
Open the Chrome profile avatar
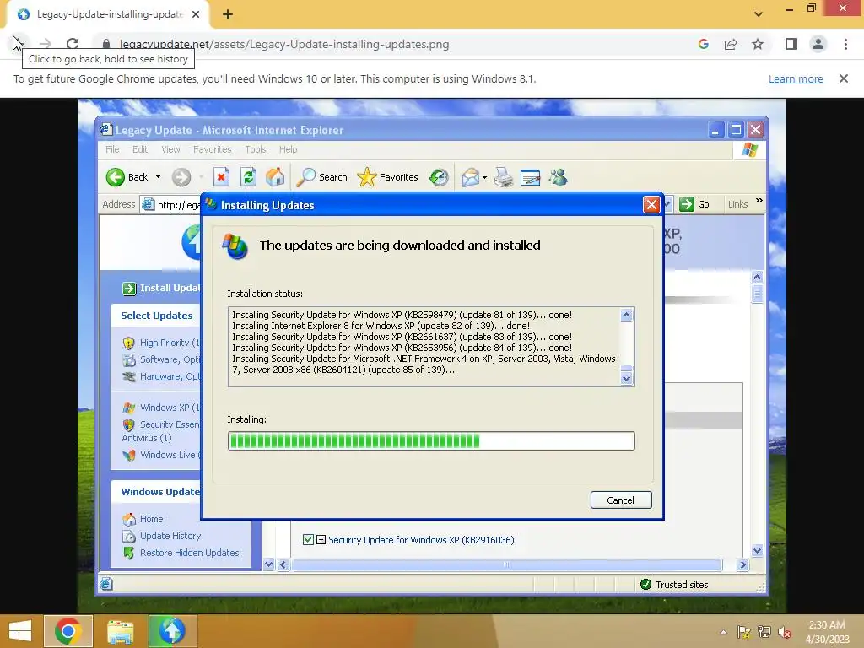tap(818, 44)
